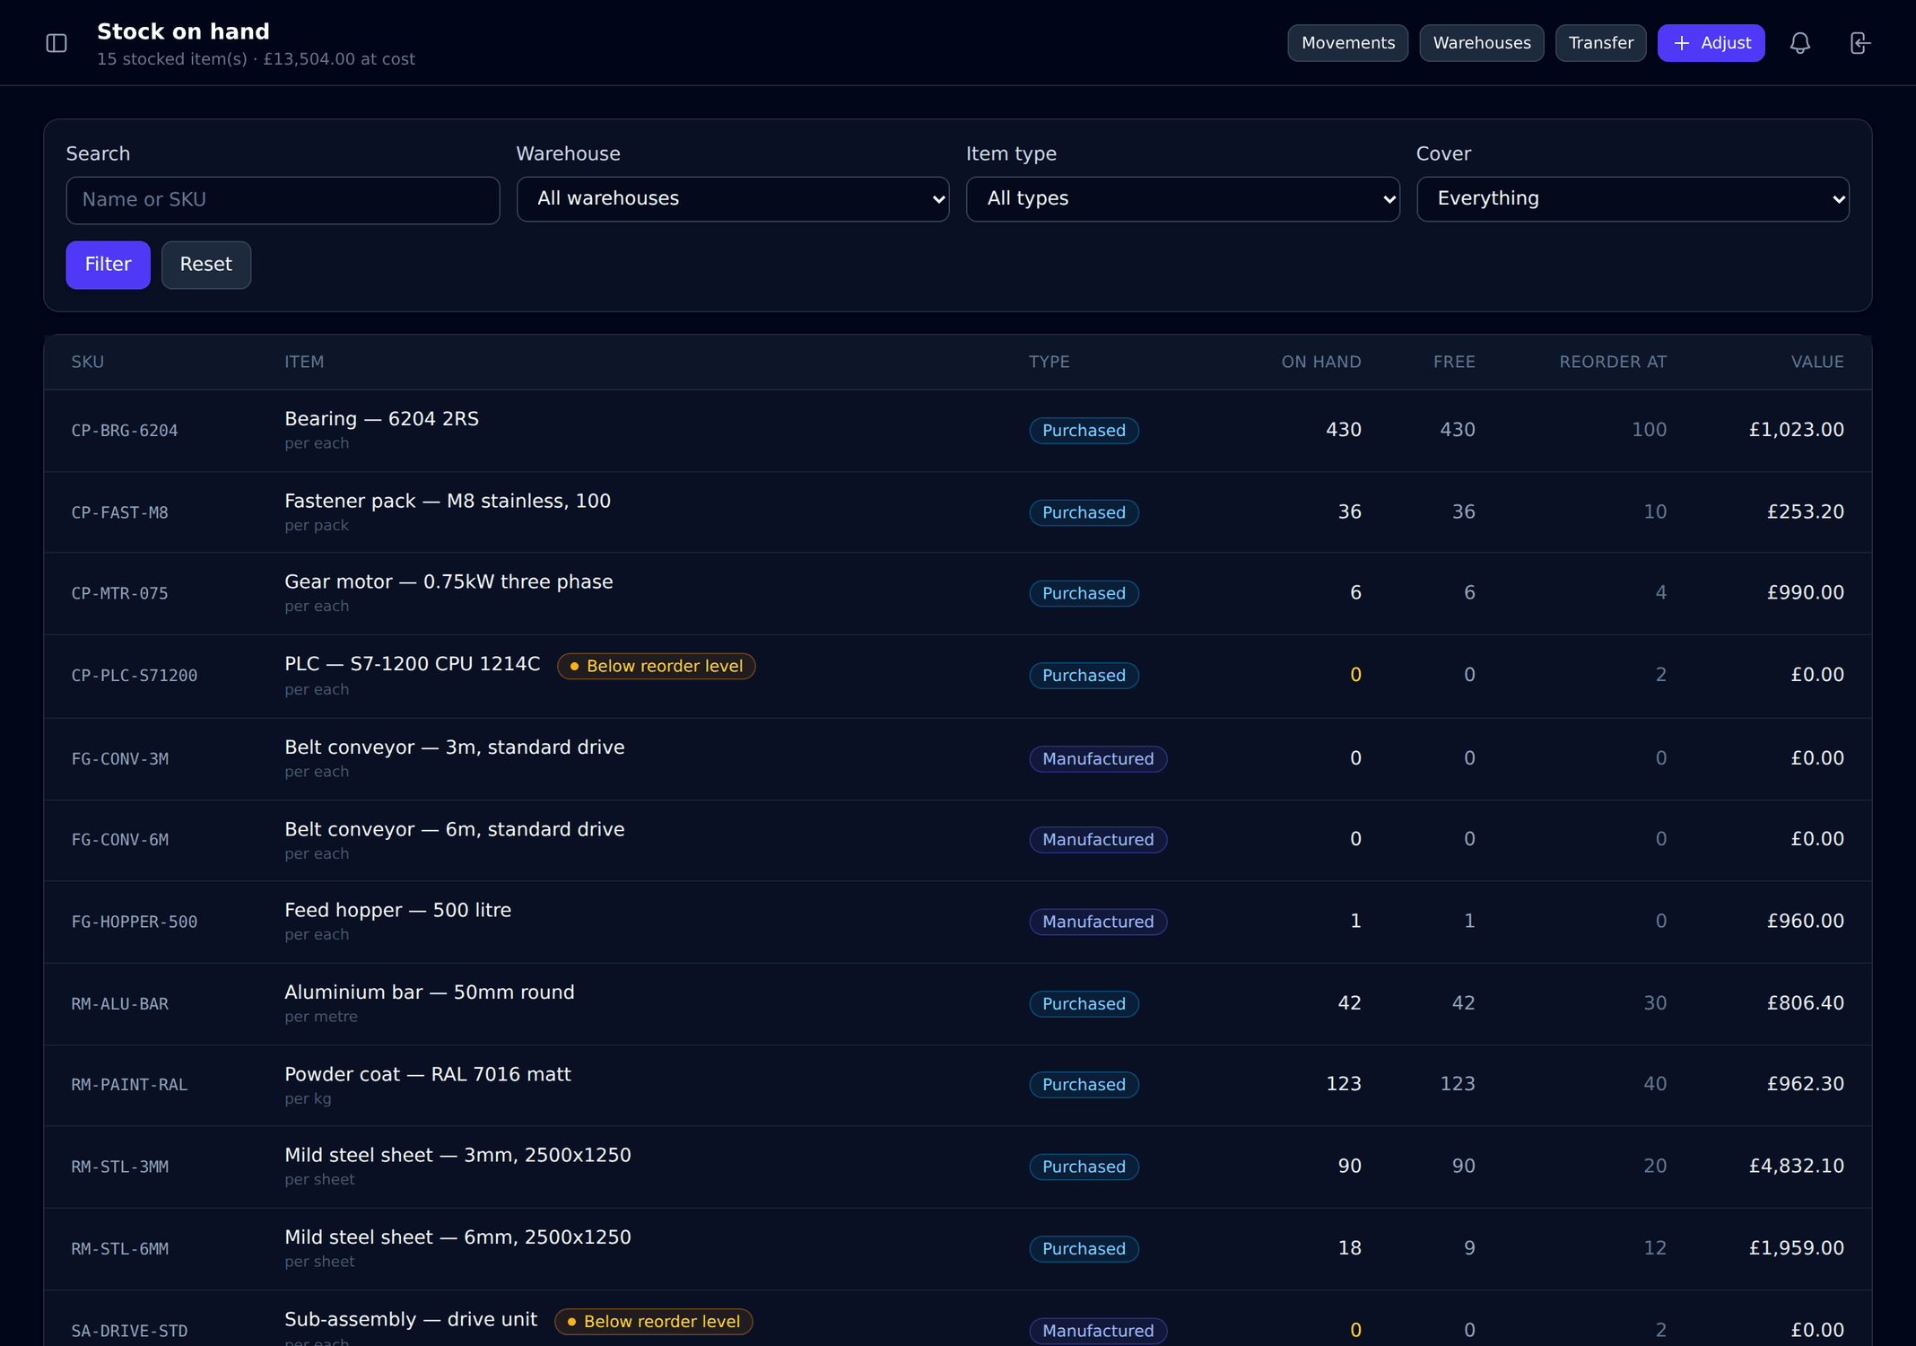Click the Adjust button

coord(1711,43)
